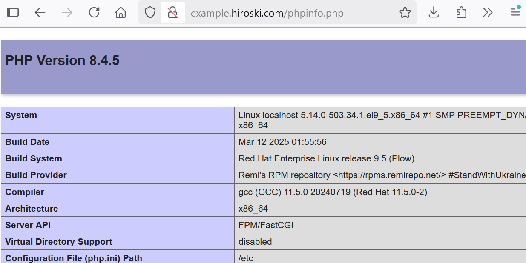This screenshot has width=526, height=263.
Task: Open the hamburger application menu
Action: pyautogui.click(x=515, y=12)
